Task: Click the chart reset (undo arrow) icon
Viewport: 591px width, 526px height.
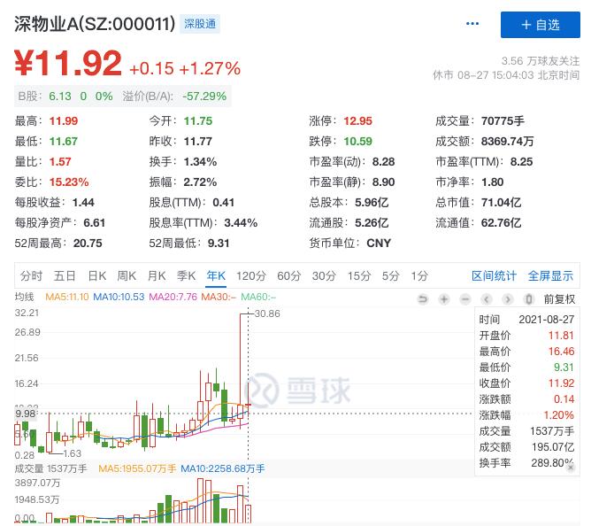Action: [x=423, y=299]
